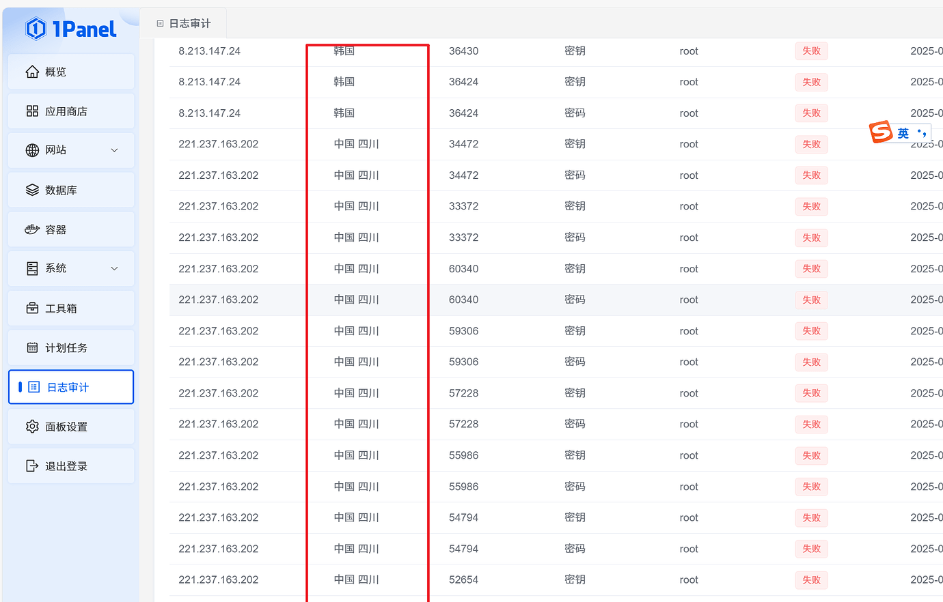Image resolution: width=943 pixels, height=602 pixels.
Task: Click the 网站 globe icon
Action: pyautogui.click(x=32, y=150)
